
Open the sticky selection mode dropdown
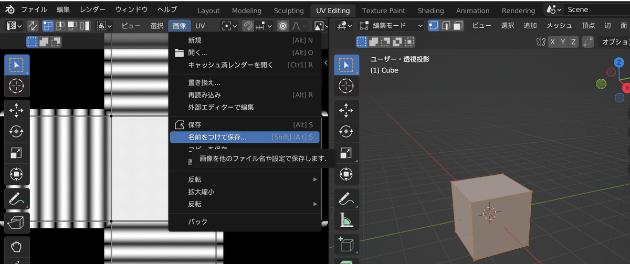[x=104, y=26]
